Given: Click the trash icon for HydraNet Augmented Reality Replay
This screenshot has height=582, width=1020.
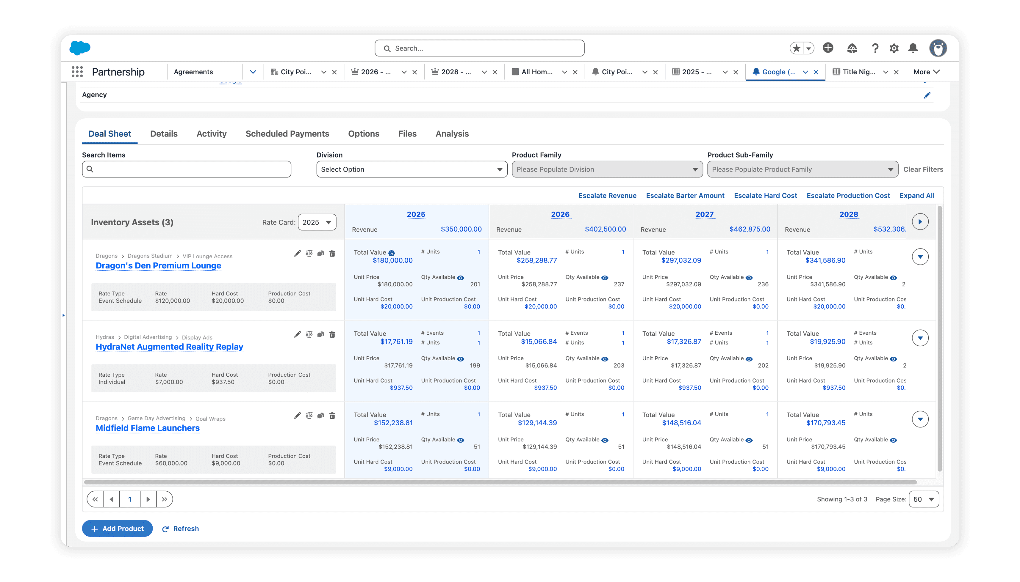Looking at the screenshot, I should tap(332, 335).
